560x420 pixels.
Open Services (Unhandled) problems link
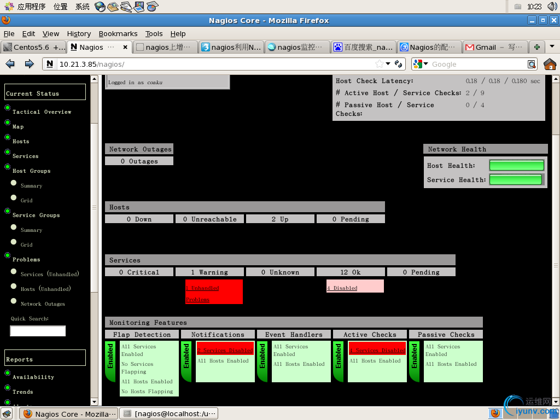pyautogui.click(x=50, y=274)
